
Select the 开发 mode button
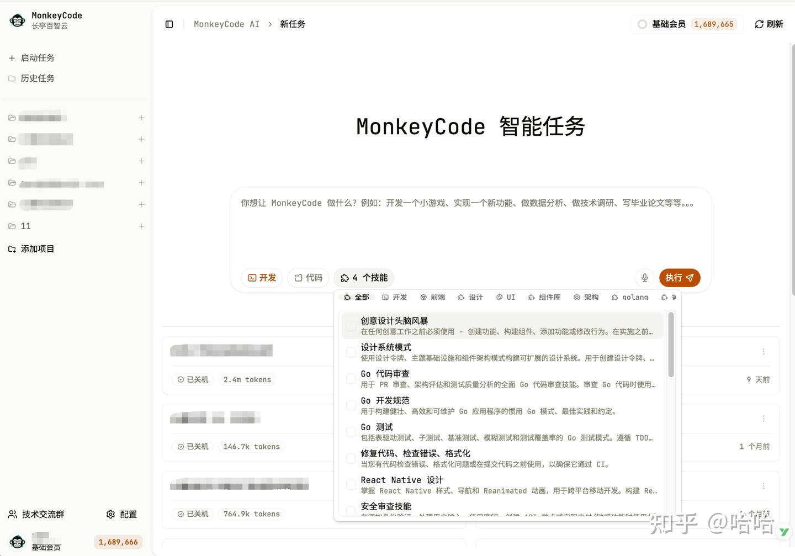pos(262,278)
